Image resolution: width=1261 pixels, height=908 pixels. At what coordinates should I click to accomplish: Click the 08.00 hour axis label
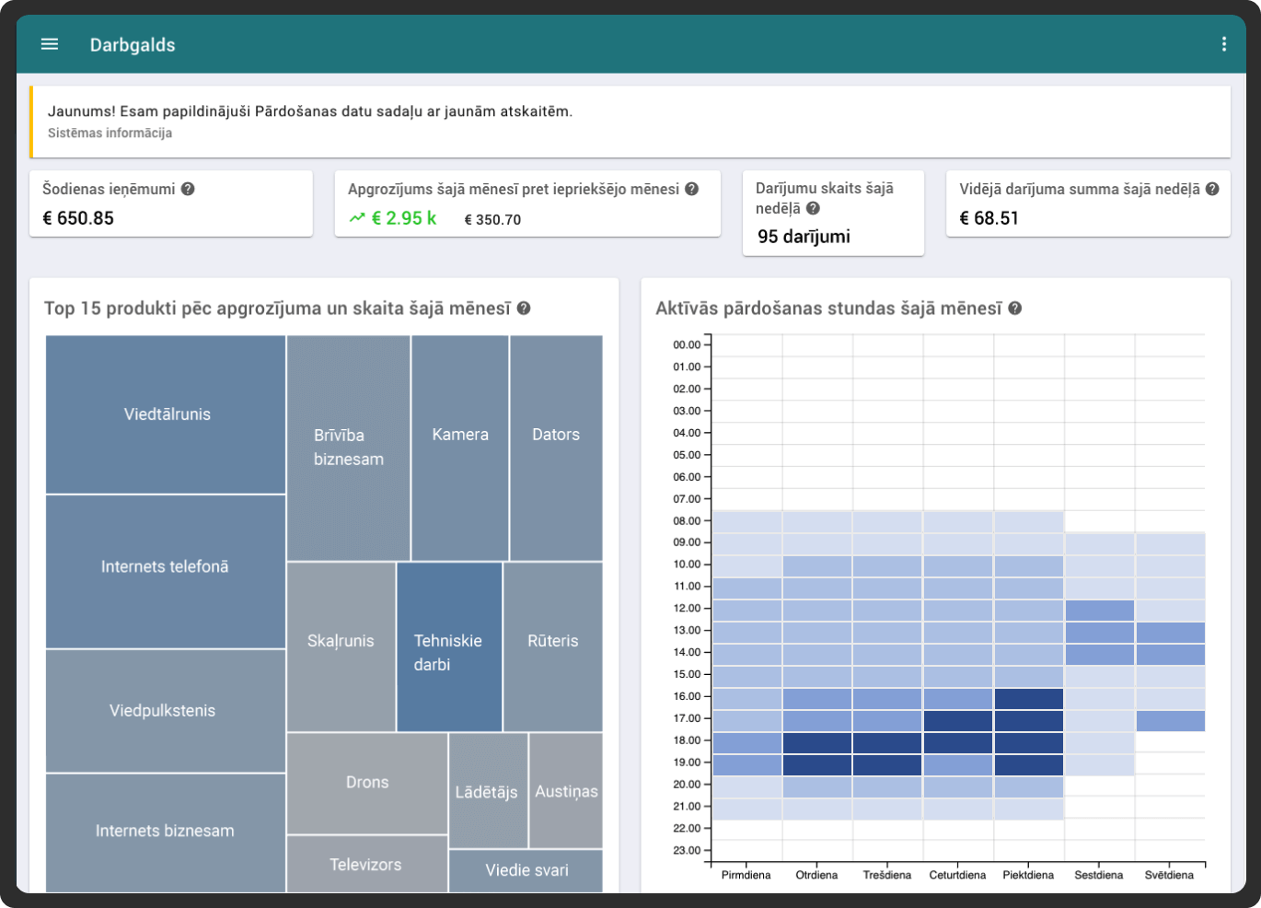tap(687, 520)
